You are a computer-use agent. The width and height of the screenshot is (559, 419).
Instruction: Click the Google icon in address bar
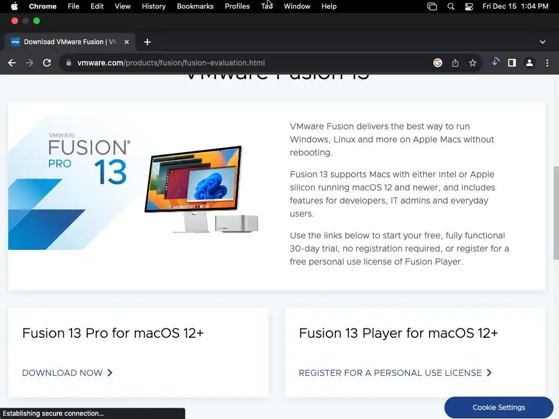tap(438, 63)
